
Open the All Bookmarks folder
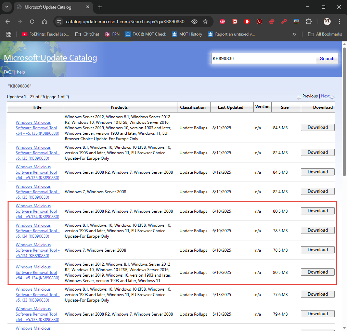click(x=325, y=34)
